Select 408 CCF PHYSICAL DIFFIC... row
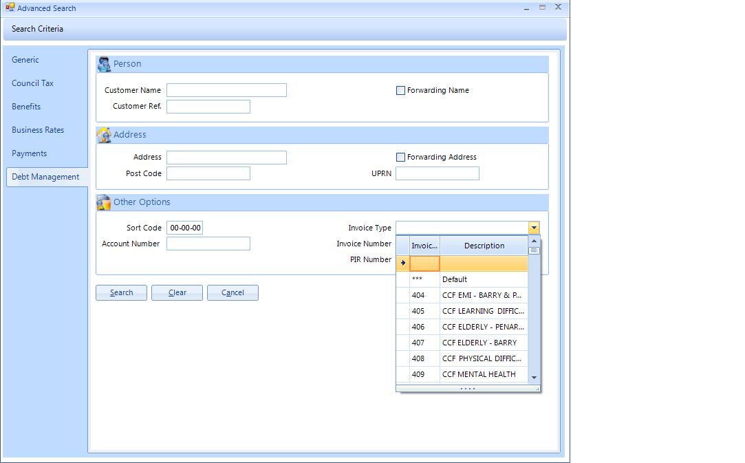The height and width of the screenshot is (463, 745). point(462,358)
